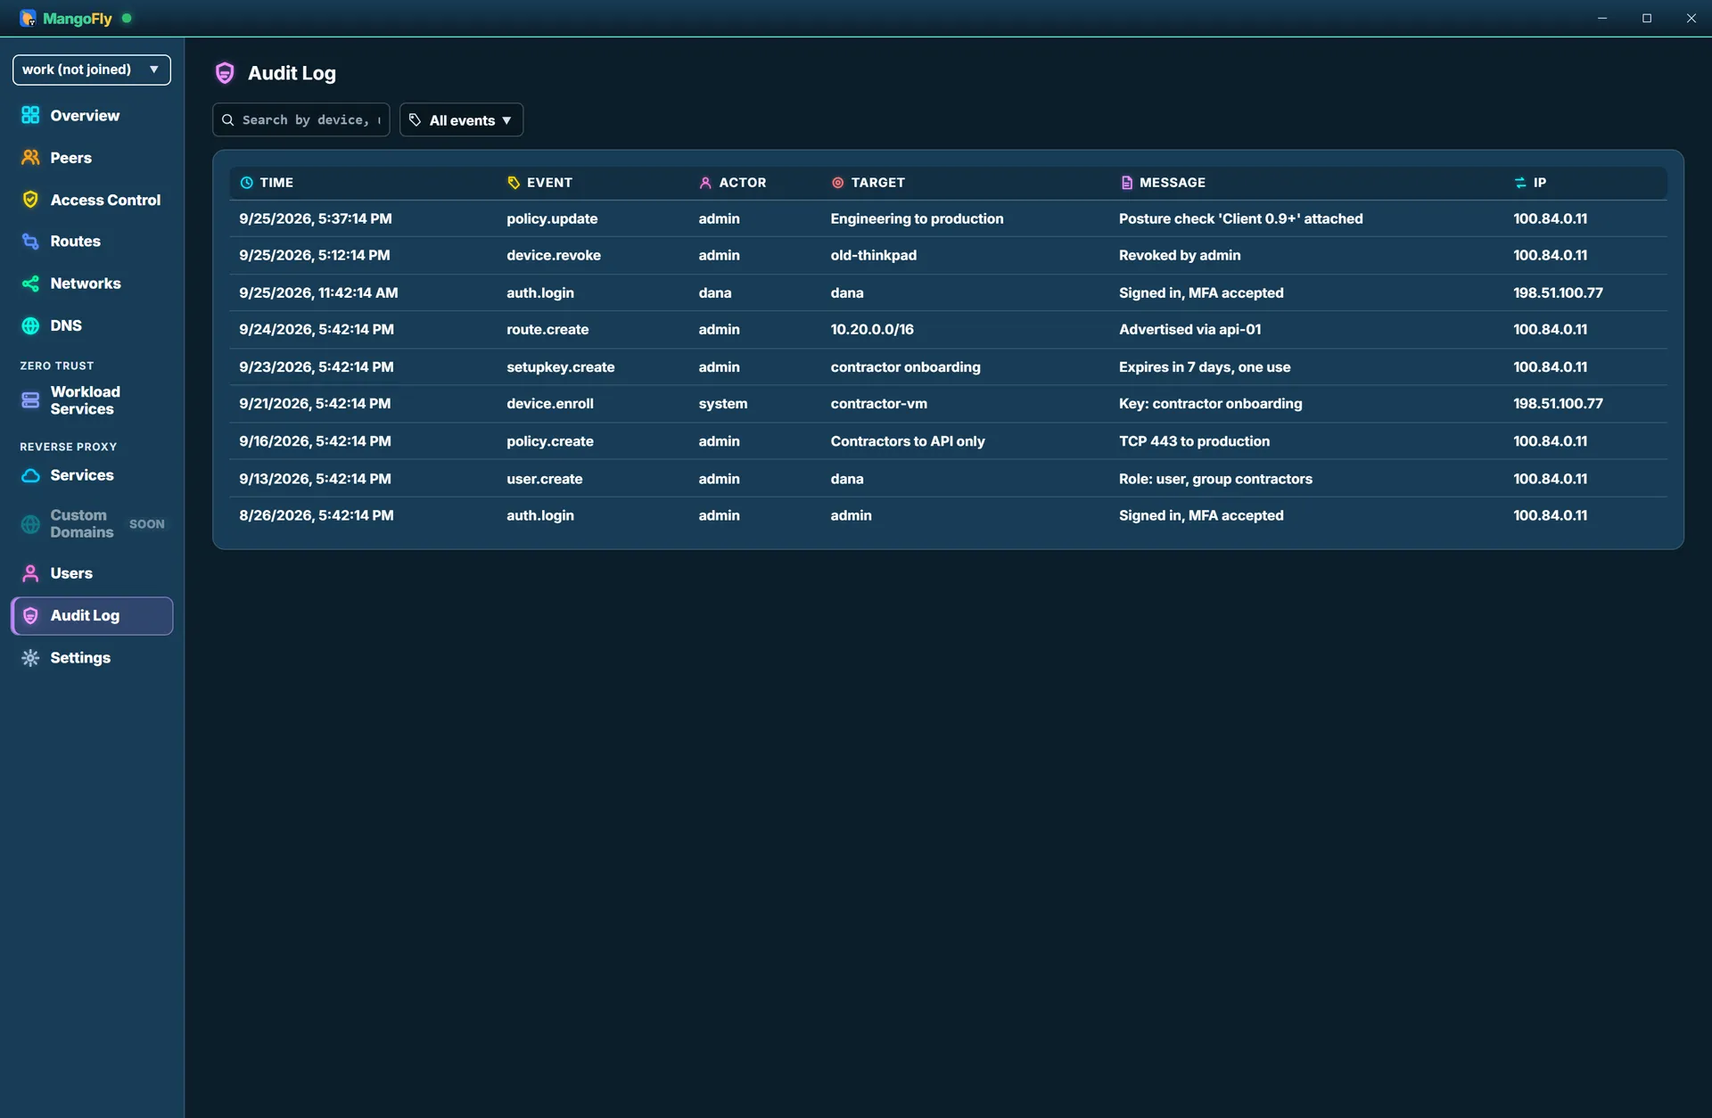Click the DNS globe icon
1712x1118 pixels.
coord(30,325)
